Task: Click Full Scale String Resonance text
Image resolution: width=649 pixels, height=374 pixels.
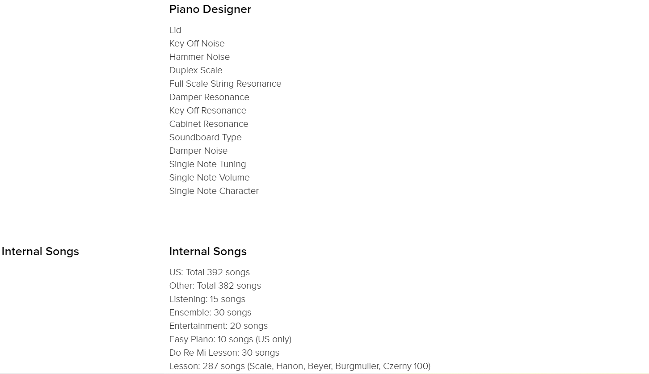Action: click(225, 84)
